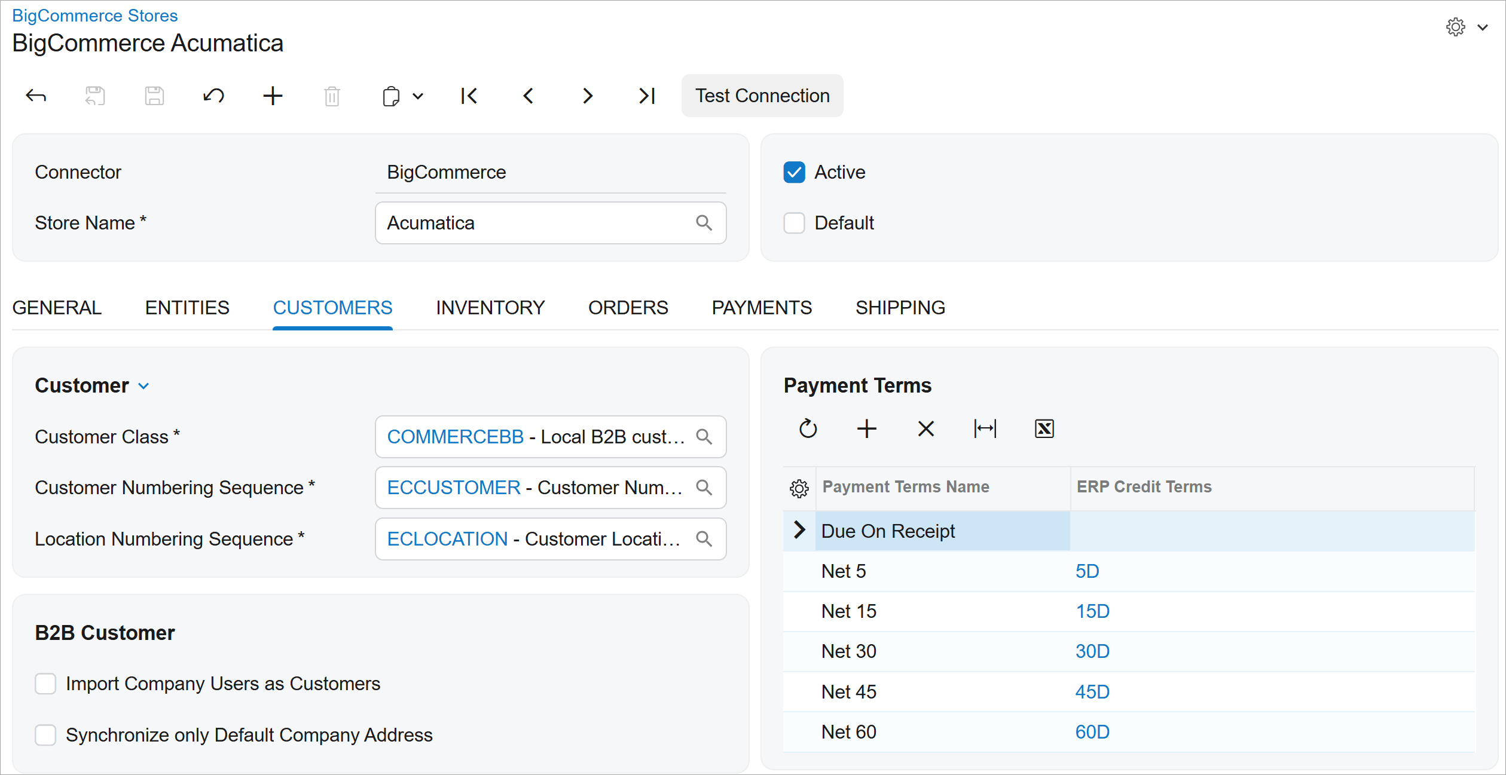This screenshot has height=775, width=1506.
Task: Go to the previous record
Action: [x=529, y=96]
